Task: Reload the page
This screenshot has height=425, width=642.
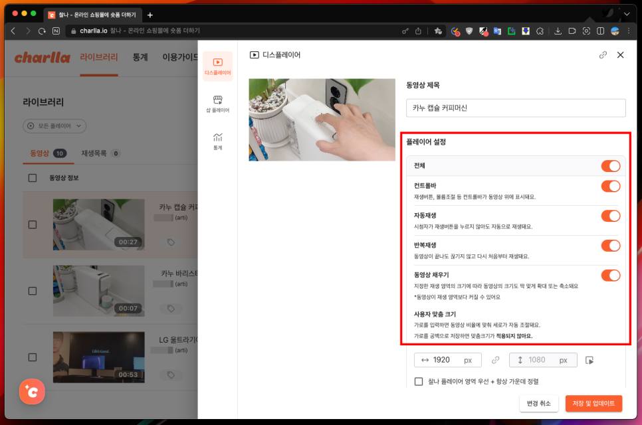Action: point(42,31)
